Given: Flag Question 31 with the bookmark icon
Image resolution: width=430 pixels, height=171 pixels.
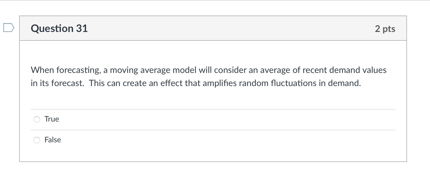Looking at the screenshot, I should click(8, 28).
